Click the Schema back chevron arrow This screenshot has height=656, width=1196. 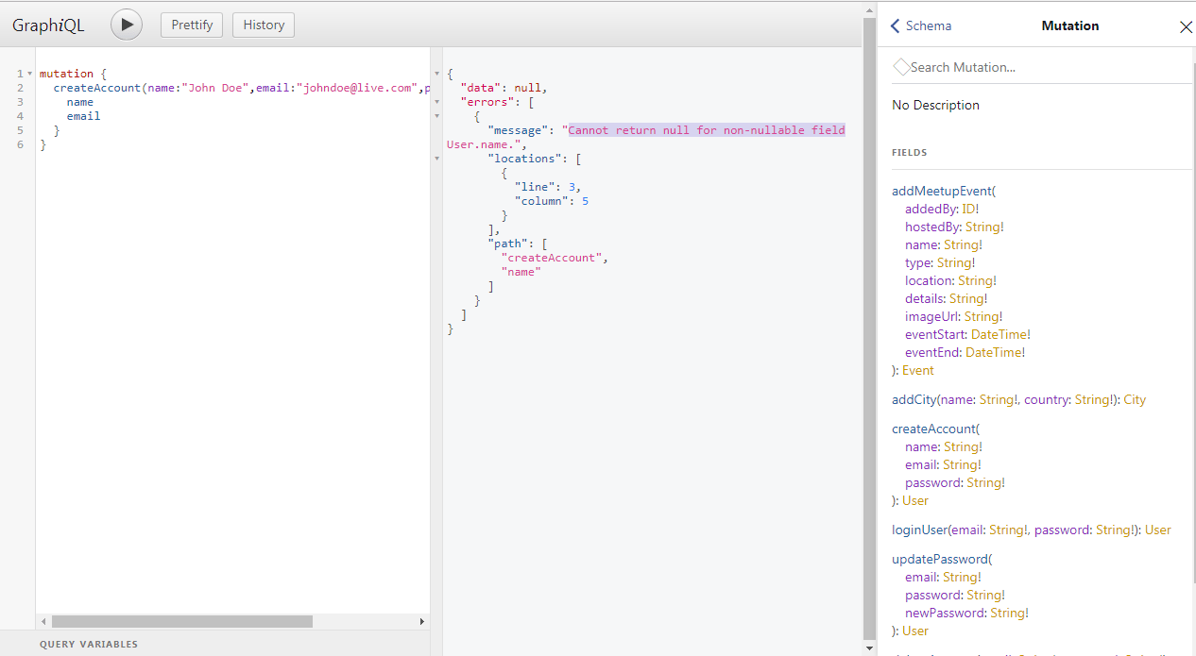pyautogui.click(x=895, y=25)
